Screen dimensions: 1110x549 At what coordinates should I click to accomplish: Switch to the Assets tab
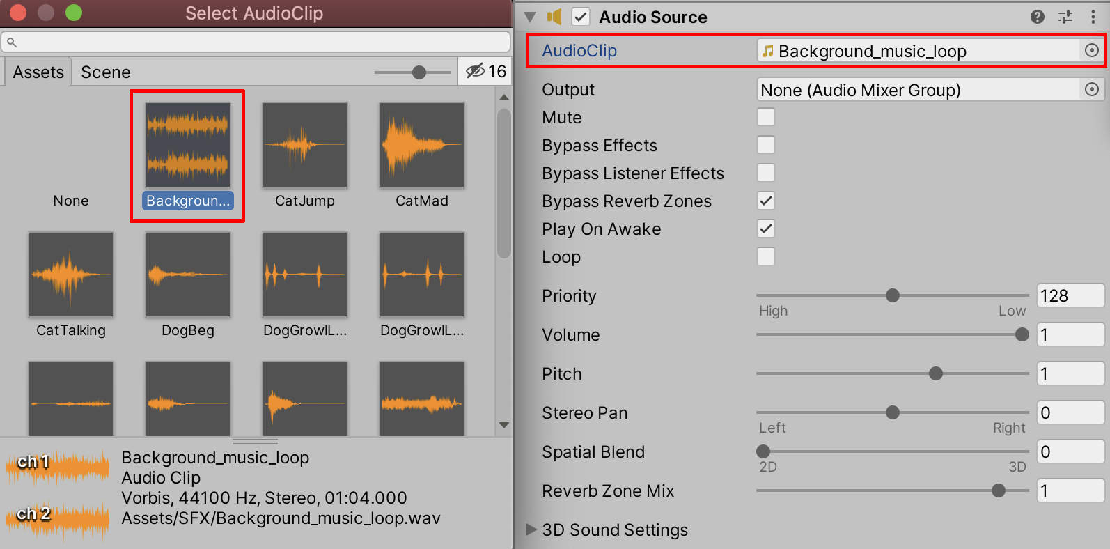point(38,72)
